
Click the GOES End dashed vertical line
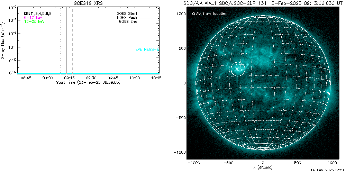tap(72, 40)
